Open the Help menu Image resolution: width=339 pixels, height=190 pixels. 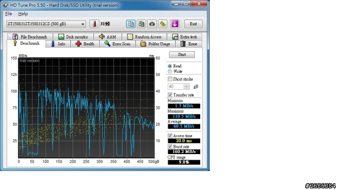(x=23, y=14)
